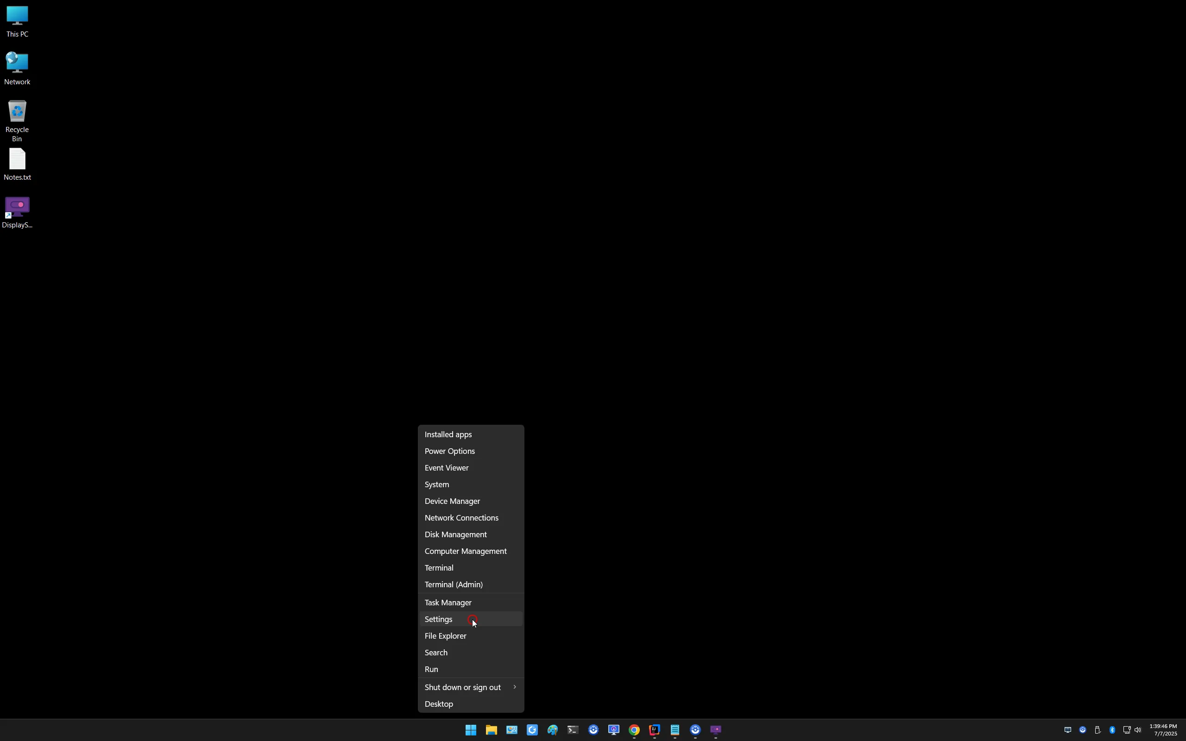Image resolution: width=1186 pixels, height=741 pixels.
Task: Open the This PC desktop icon
Action: pos(17,22)
